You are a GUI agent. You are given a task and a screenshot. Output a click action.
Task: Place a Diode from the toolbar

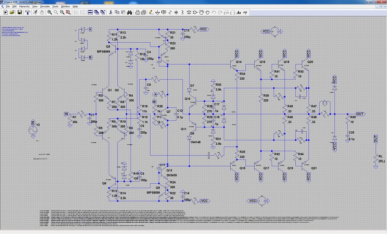tap(189, 12)
